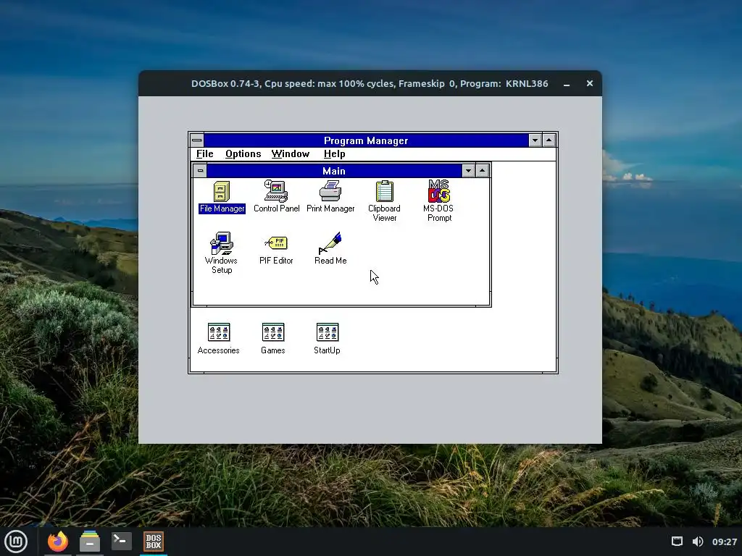The height and width of the screenshot is (556, 742).
Task: Open Program Manager control menu box
Action: 197,140
